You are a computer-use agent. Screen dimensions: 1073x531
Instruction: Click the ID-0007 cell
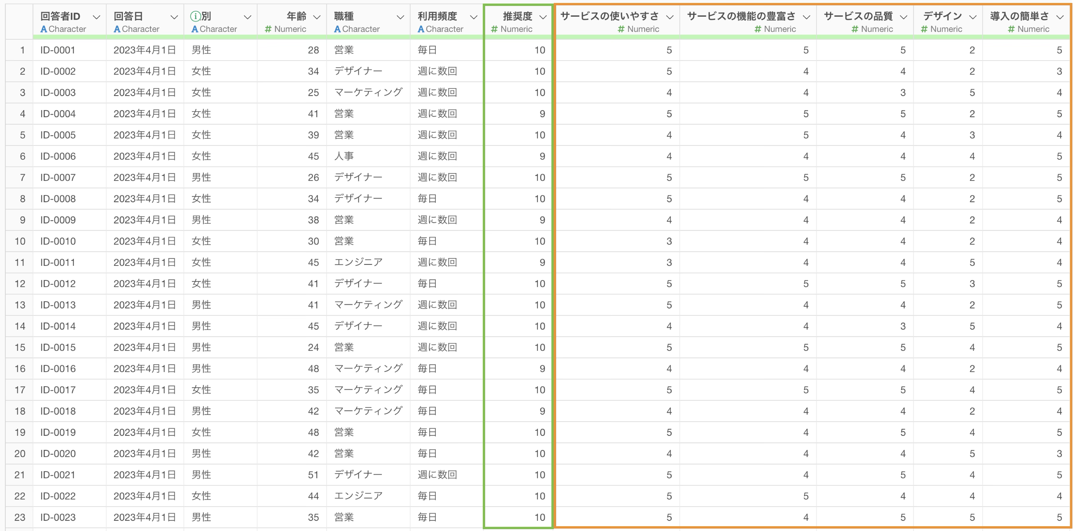point(58,177)
